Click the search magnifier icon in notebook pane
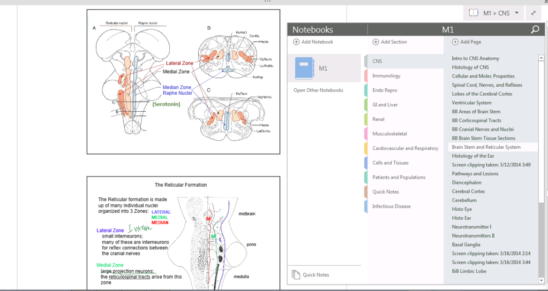This screenshot has width=548, height=291. 535,30
